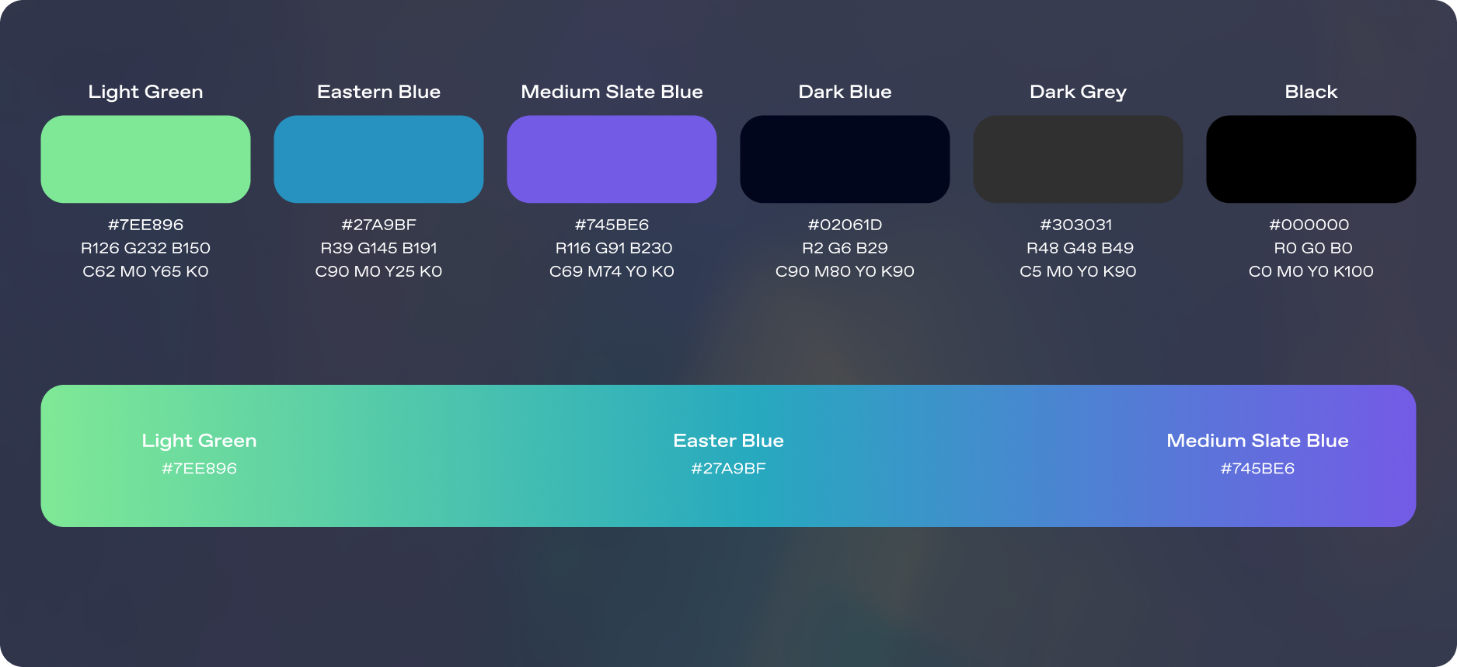This screenshot has height=667, width=1457.
Task: Select the #02061D hex code text
Action: point(845,225)
